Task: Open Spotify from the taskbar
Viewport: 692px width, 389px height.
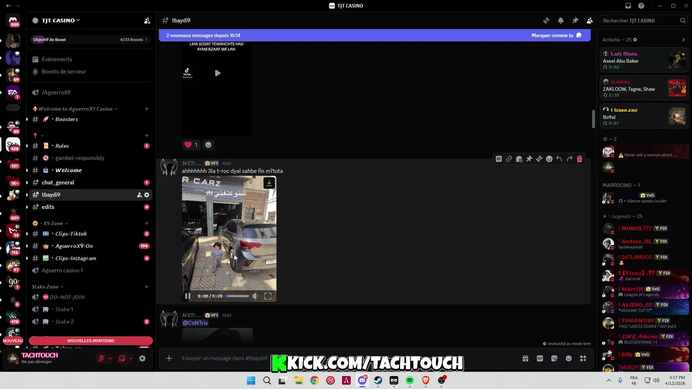Action: tap(409, 380)
